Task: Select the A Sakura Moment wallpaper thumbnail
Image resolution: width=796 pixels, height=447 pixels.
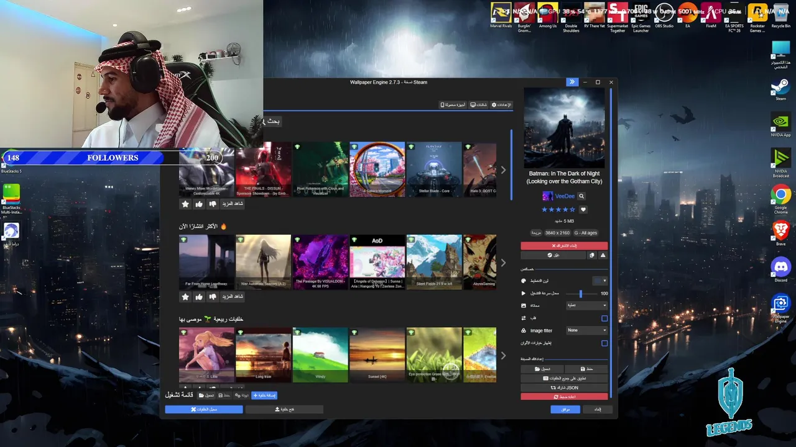Action: [x=377, y=170]
